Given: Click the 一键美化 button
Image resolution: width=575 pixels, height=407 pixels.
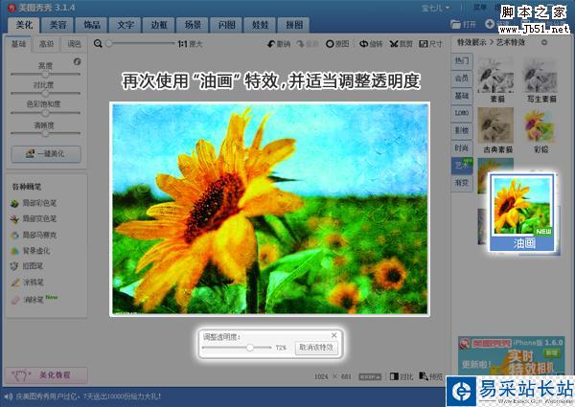Looking at the screenshot, I should [46, 154].
